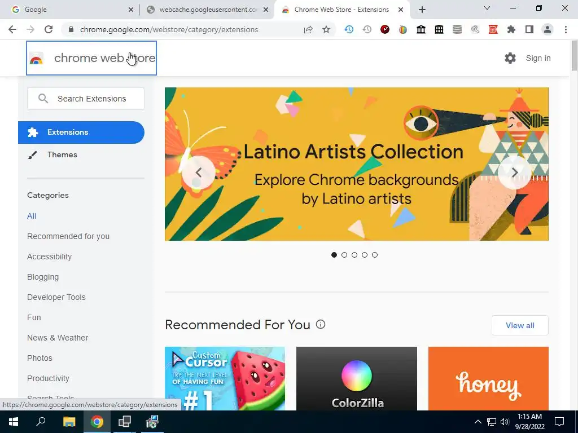Open the Windows Start menu
Viewport: 578px width, 433px height.
14,422
